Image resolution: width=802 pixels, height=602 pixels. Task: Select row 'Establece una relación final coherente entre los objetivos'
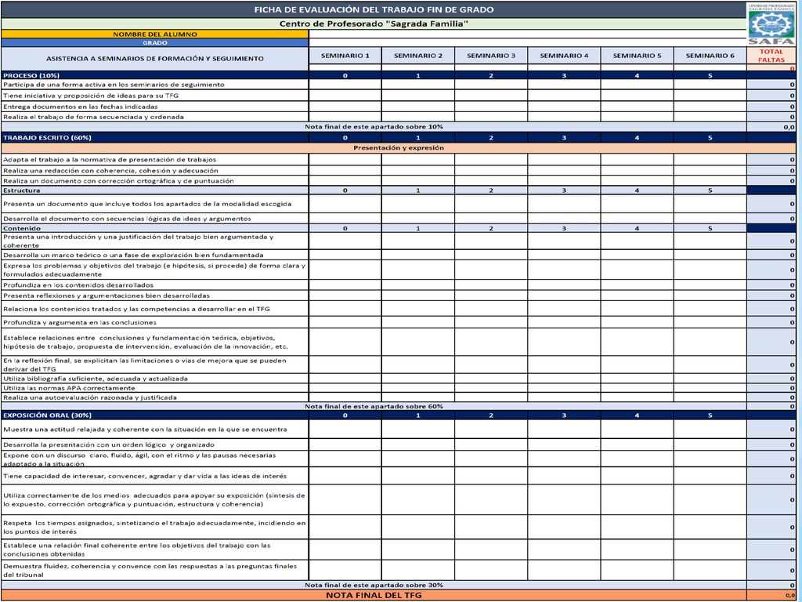(399, 549)
